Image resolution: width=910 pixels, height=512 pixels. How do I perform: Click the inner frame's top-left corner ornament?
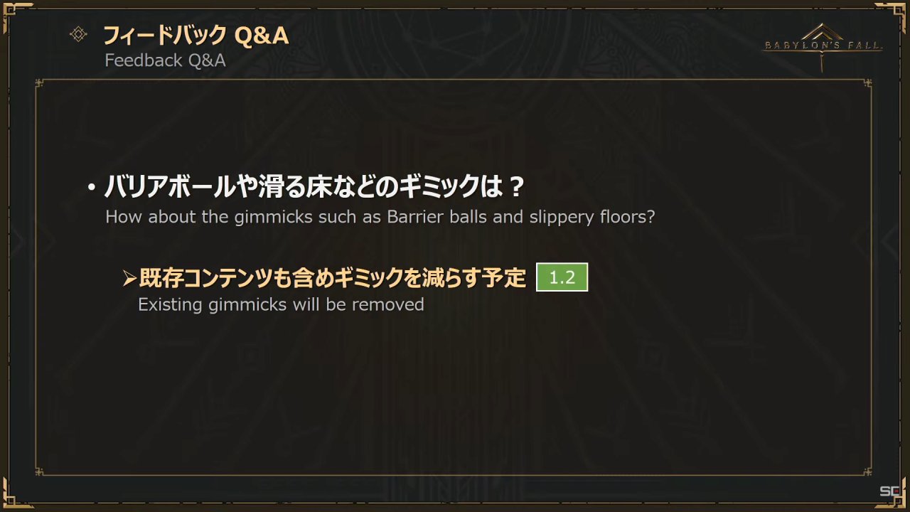coord(41,85)
